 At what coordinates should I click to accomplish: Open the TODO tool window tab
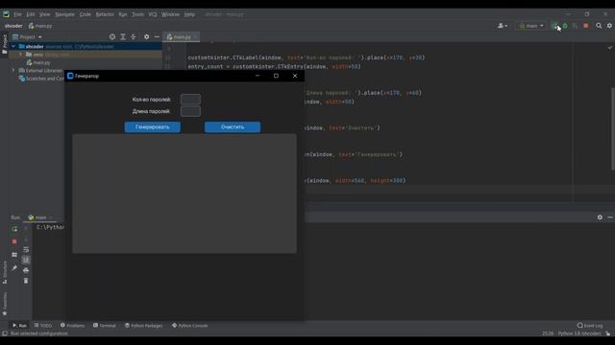pyautogui.click(x=43, y=326)
